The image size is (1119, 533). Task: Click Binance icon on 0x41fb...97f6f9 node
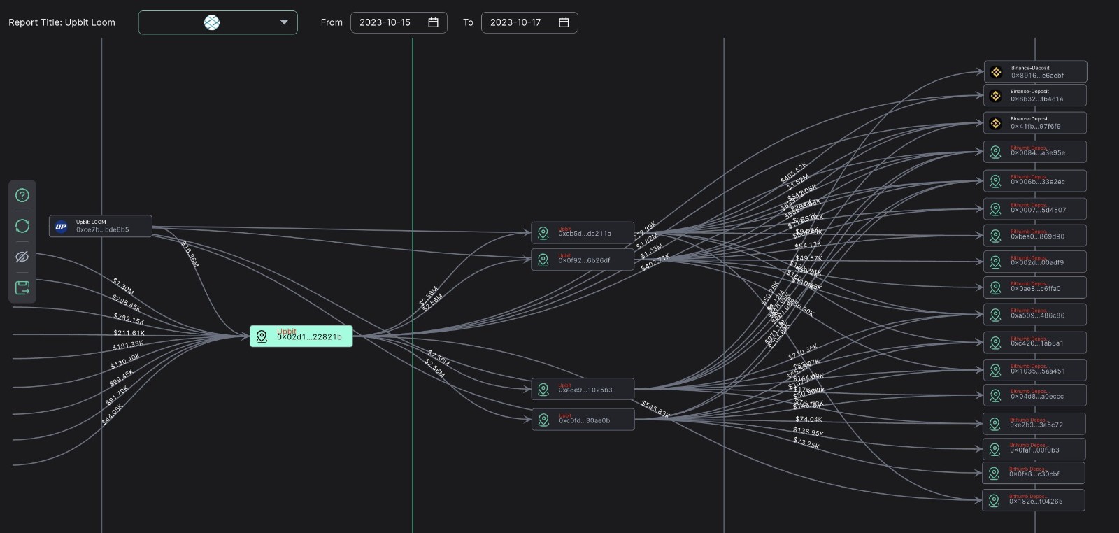pos(996,122)
